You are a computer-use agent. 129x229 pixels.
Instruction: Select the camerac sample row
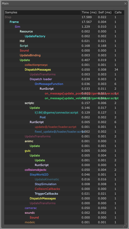click(64, 208)
